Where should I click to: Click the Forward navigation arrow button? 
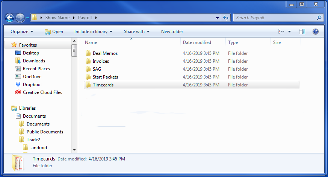click(x=20, y=18)
